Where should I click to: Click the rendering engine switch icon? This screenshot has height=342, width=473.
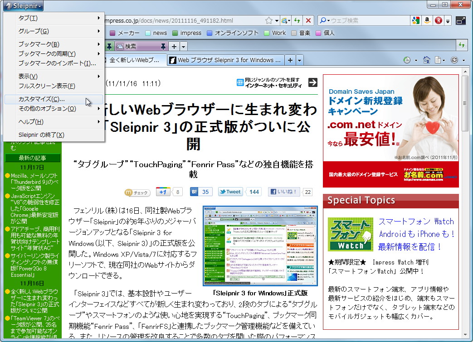pyautogui.click(x=284, y=20)
